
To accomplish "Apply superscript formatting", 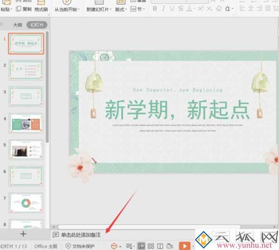I will pos(200,8).
